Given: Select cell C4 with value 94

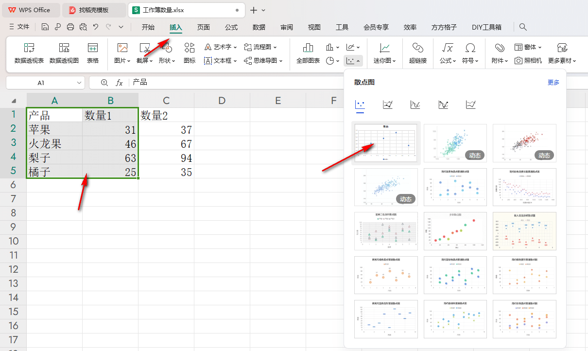Looking at the screenshot, I should [x=166, y=158].
